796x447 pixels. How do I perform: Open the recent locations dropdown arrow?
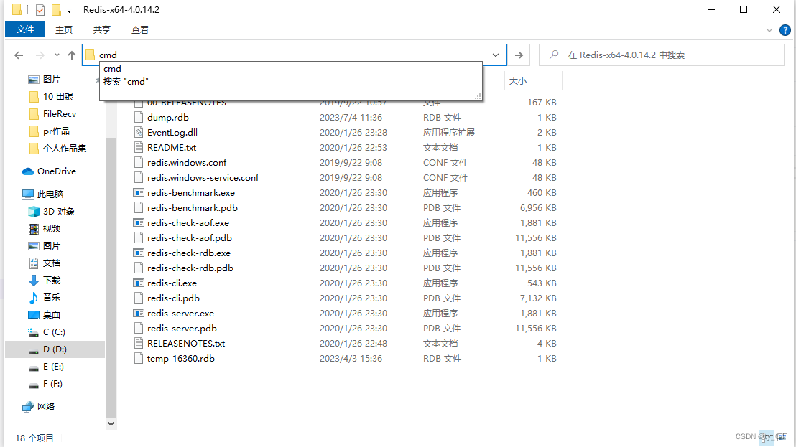[x=57, y=55]
